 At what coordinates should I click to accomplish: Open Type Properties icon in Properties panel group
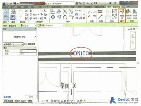click(13, 12)
